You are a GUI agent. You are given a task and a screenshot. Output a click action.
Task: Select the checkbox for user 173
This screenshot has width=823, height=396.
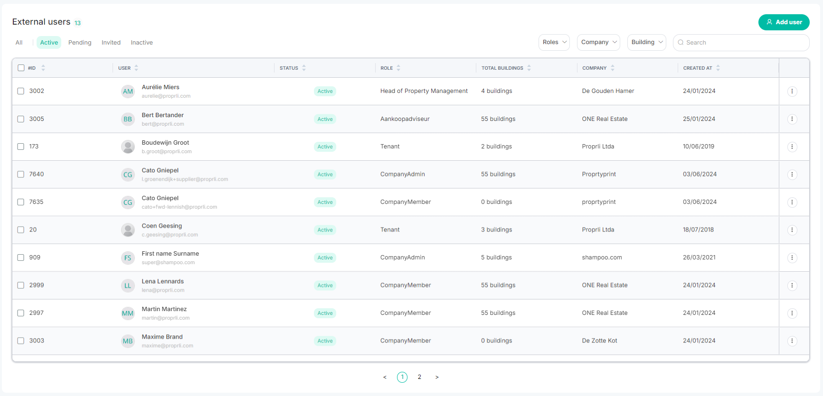click(x=21, y=147)
